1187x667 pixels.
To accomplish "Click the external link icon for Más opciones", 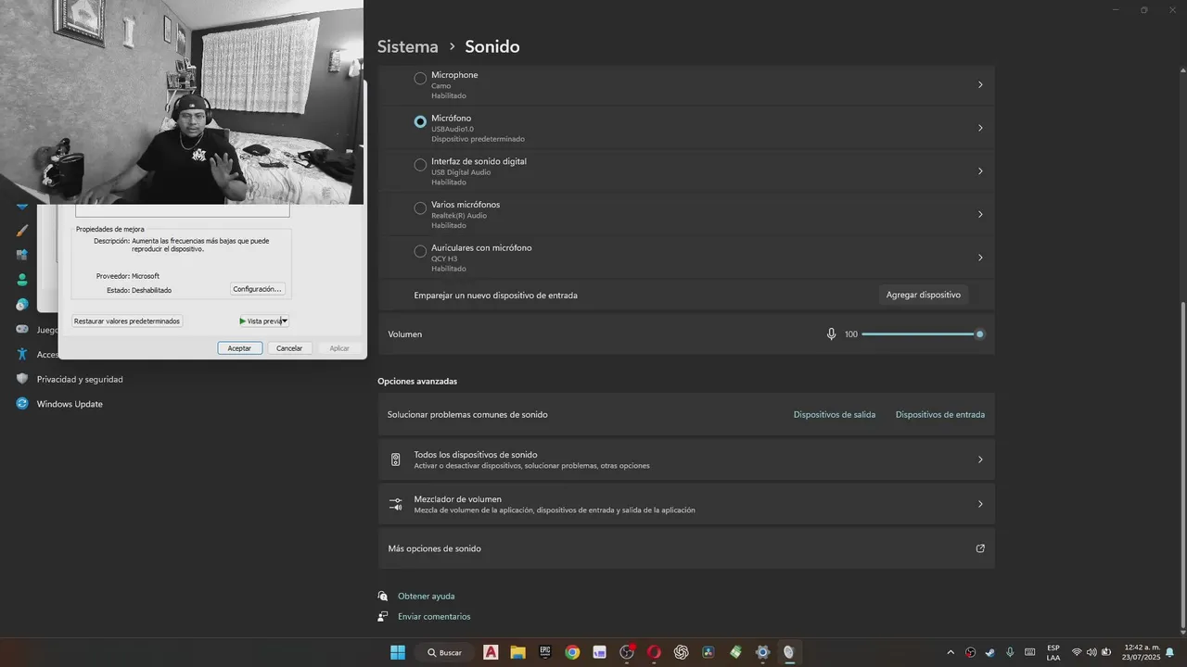I will [980, 548].
